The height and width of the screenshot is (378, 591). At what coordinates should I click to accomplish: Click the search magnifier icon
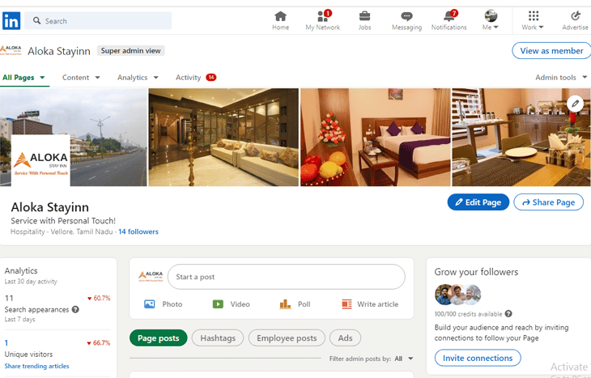(36, 20)
